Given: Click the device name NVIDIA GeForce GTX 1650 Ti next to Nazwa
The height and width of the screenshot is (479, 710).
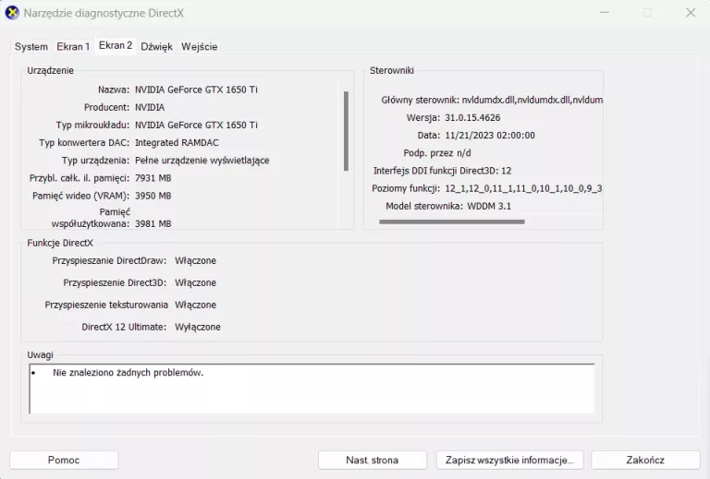Looking at the screenshot, I should (x=196, y=90).
